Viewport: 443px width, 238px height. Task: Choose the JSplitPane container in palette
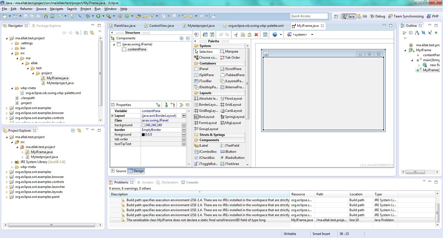pos(204,75)
